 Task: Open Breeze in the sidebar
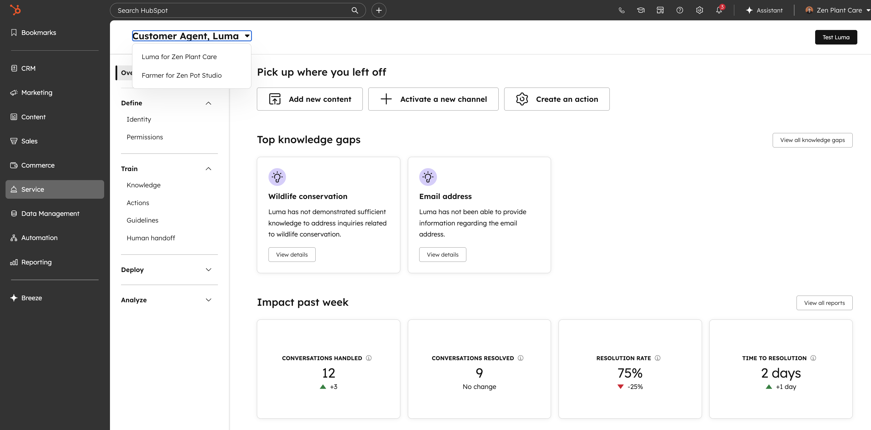tap(55, 298)
